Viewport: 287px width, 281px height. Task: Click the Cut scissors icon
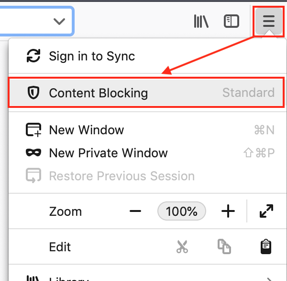[x=182, y=247]
